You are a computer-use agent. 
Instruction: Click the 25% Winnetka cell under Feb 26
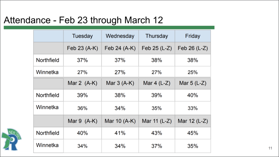[193, 72]
